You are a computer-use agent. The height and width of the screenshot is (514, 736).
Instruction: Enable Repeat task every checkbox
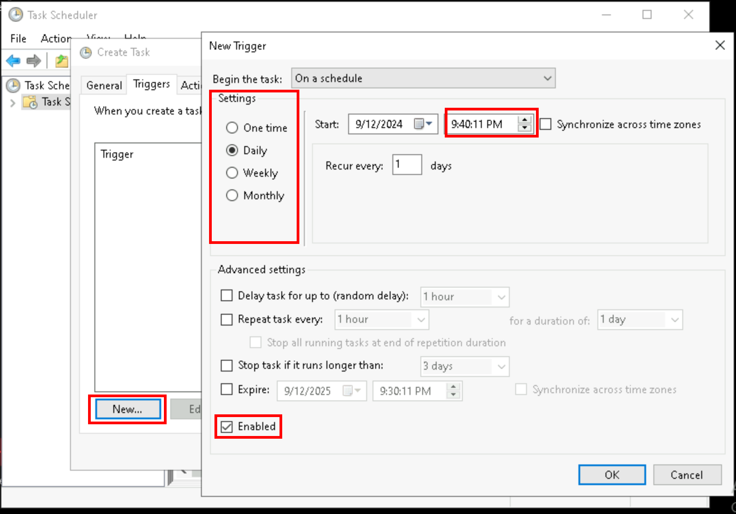[227, 320]
